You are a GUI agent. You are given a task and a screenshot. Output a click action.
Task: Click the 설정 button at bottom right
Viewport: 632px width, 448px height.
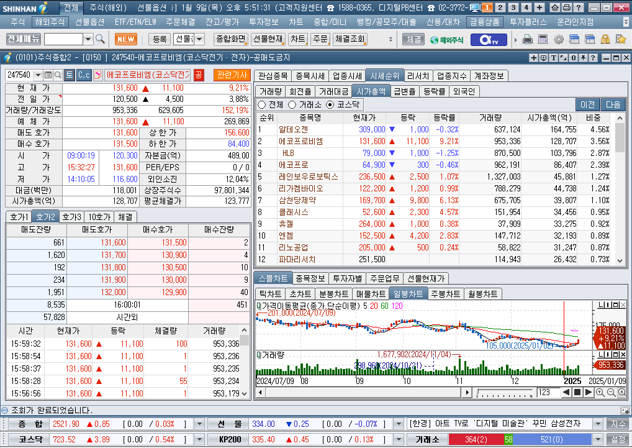pyautogui.click(x=618, y=439)
